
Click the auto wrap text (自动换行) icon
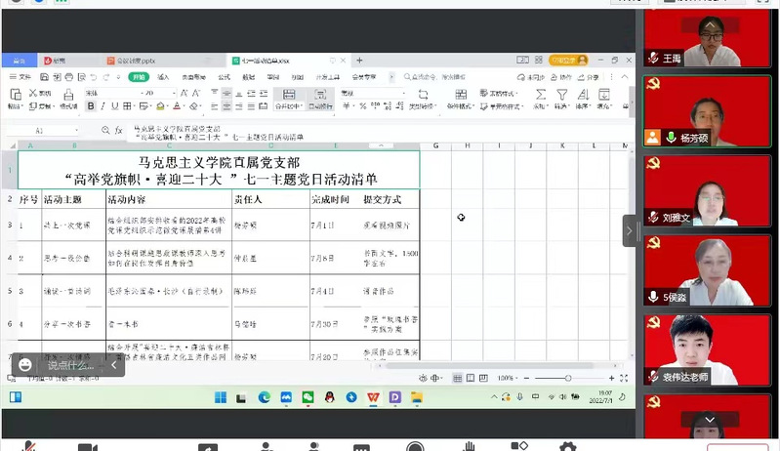coord(319,96)
